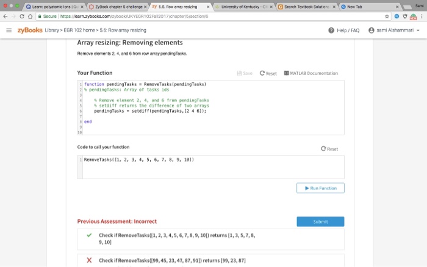Open the zyBooks hamburger menu
Screen dimensions: 427x267
click(x=9, y=30)
